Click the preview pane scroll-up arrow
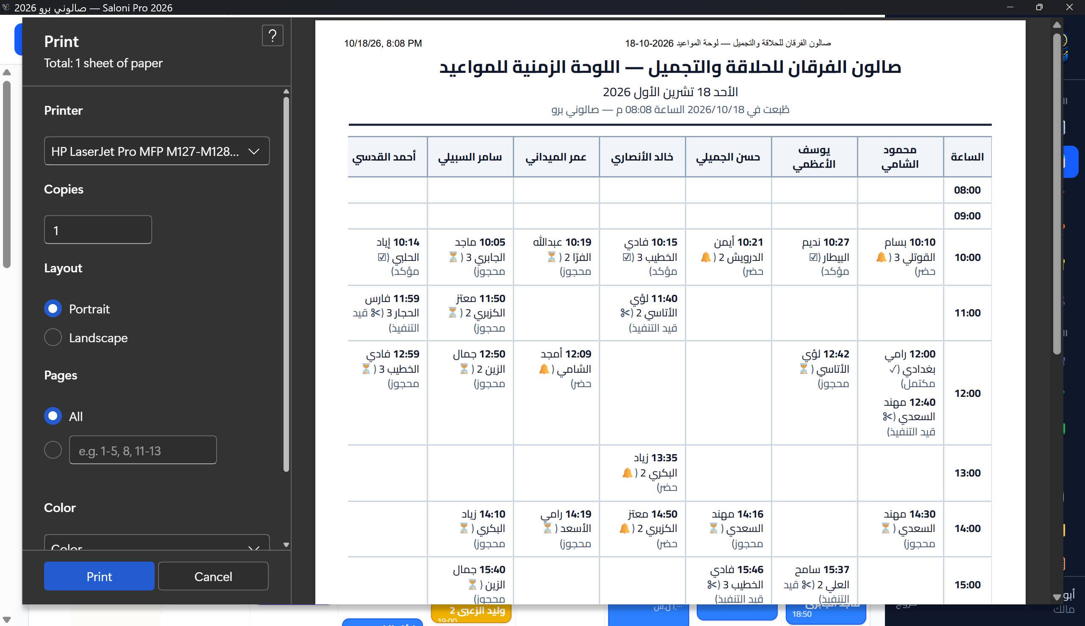 [x=1057, y=25]
